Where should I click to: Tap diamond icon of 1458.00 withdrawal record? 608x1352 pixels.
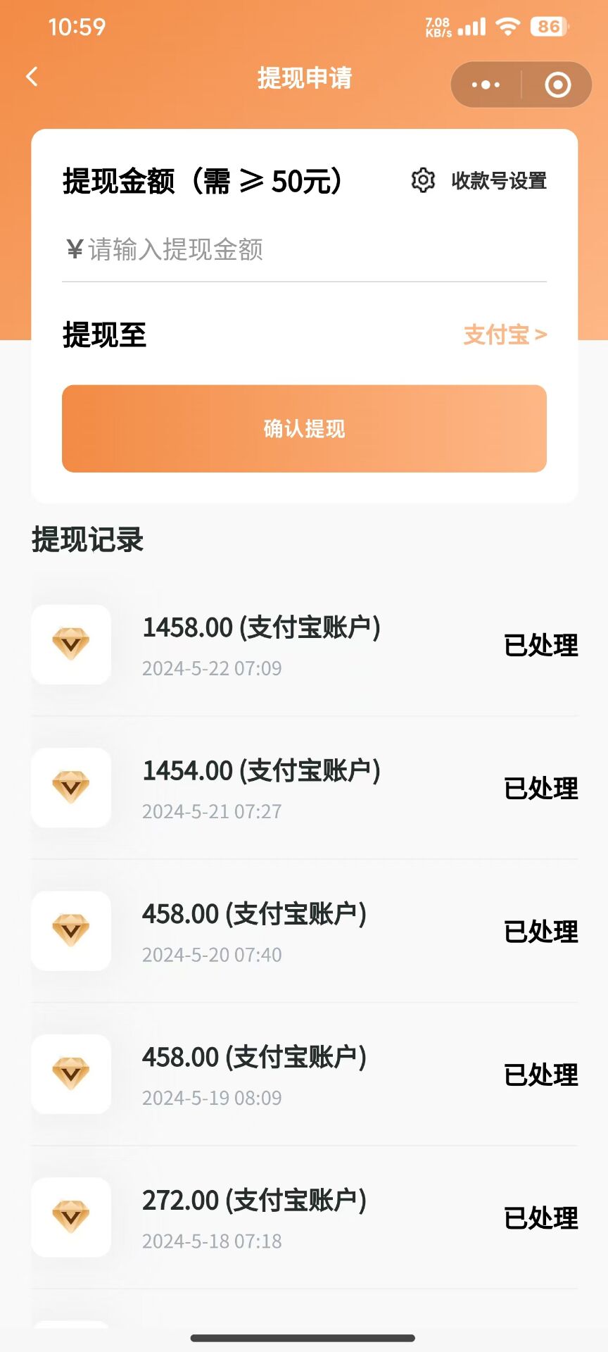[71, 644]
